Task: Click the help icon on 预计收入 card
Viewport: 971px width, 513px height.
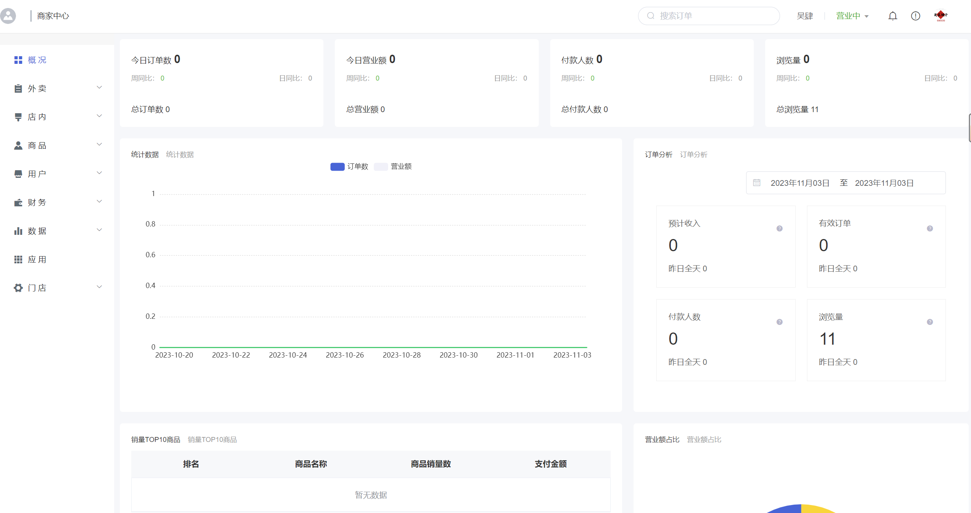Action: (x=780, y=228)
